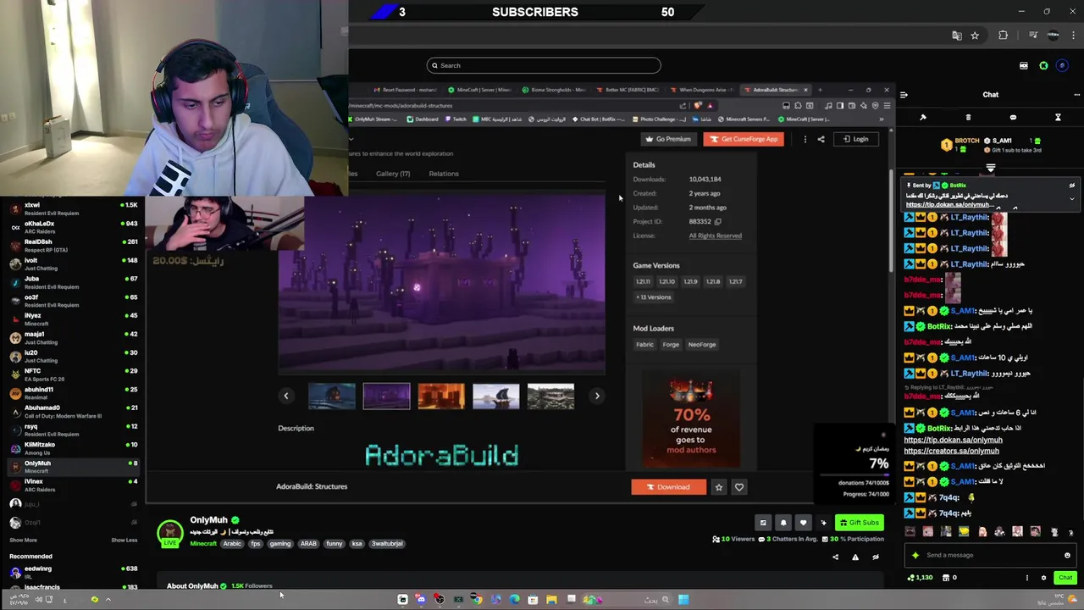Select the NeoForge mod loader tag
Image resolution: width=1084 pixels, height=610 pixels.
[702, 345]
